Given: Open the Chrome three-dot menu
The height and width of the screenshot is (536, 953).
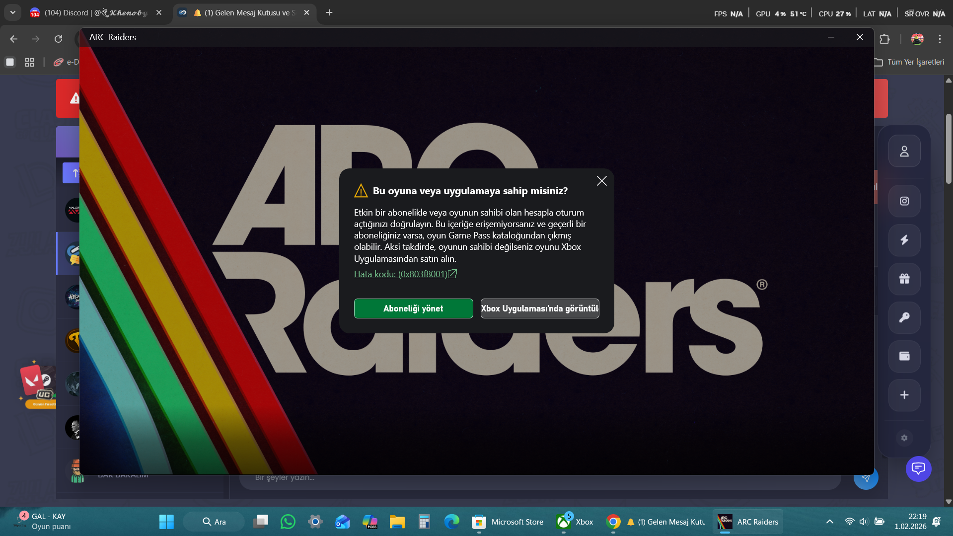Looking at the screenshot, I should [940, 39].
